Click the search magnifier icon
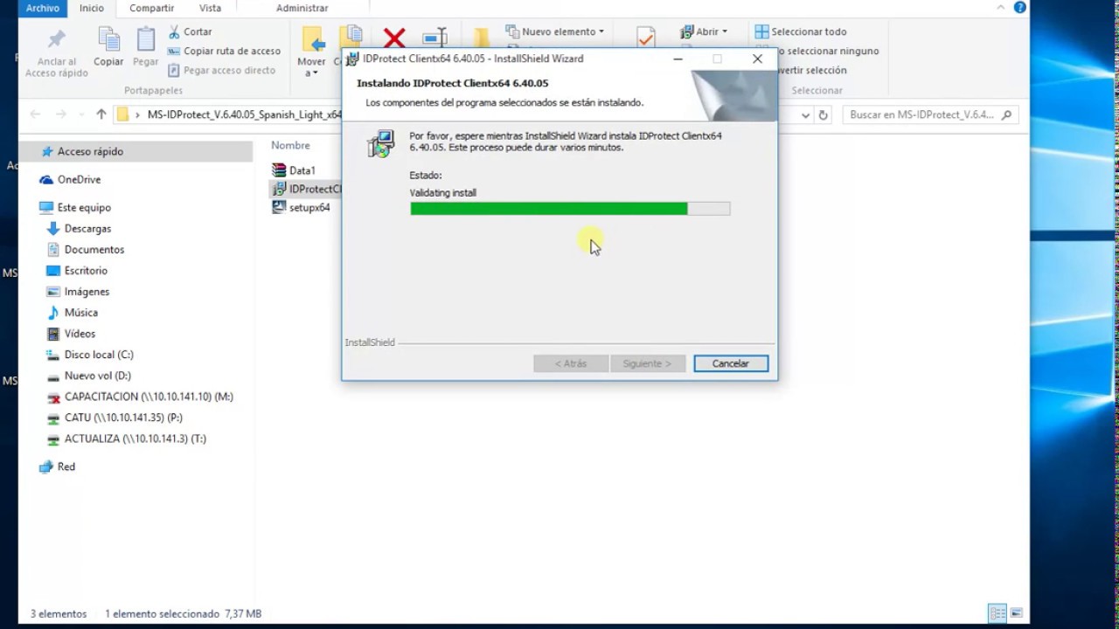Viewport: 1119px width, 629px height. [x=1006, y=114]
